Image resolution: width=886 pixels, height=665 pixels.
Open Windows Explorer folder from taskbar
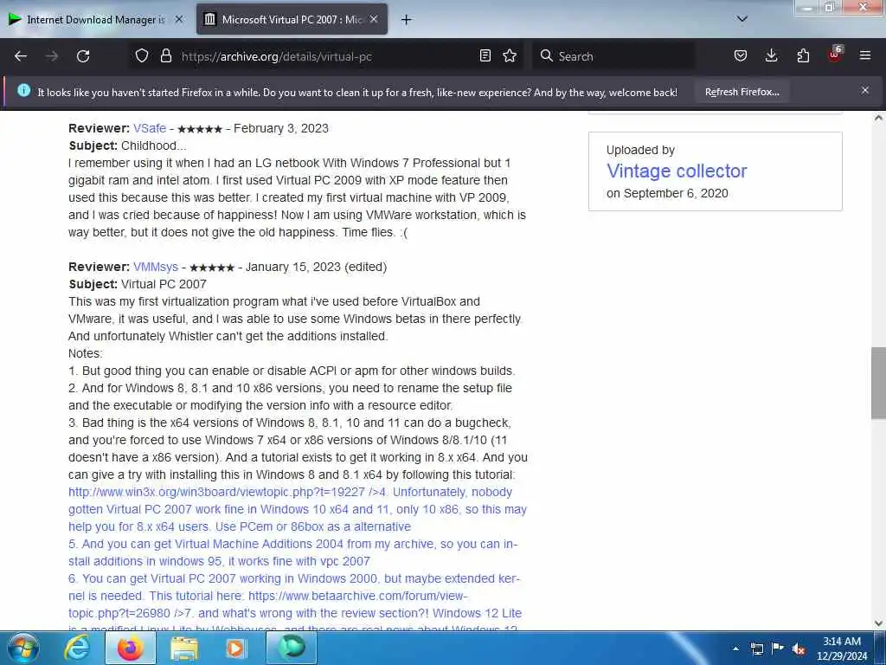point(184,649)
